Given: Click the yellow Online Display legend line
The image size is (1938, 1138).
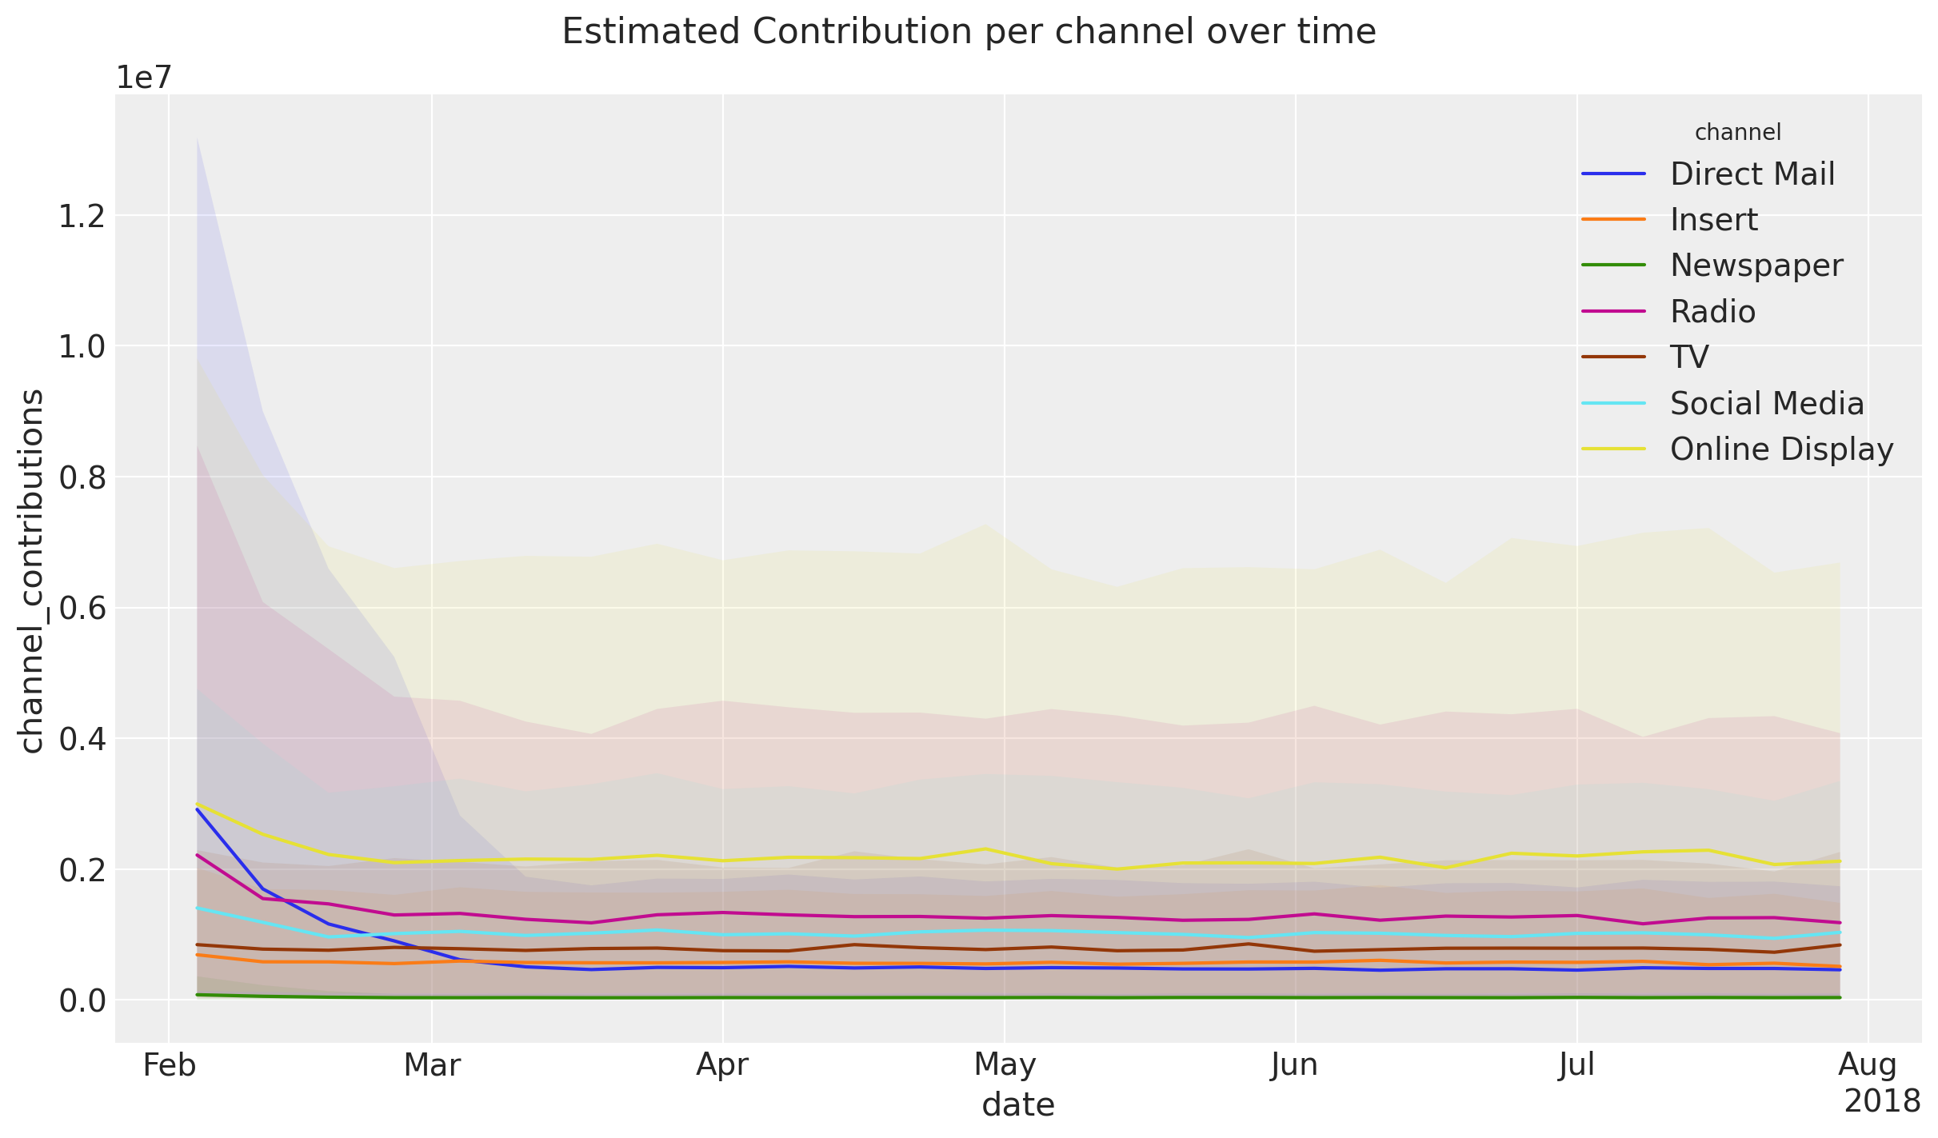Looking at the screenshot, I should point(1614,449).
